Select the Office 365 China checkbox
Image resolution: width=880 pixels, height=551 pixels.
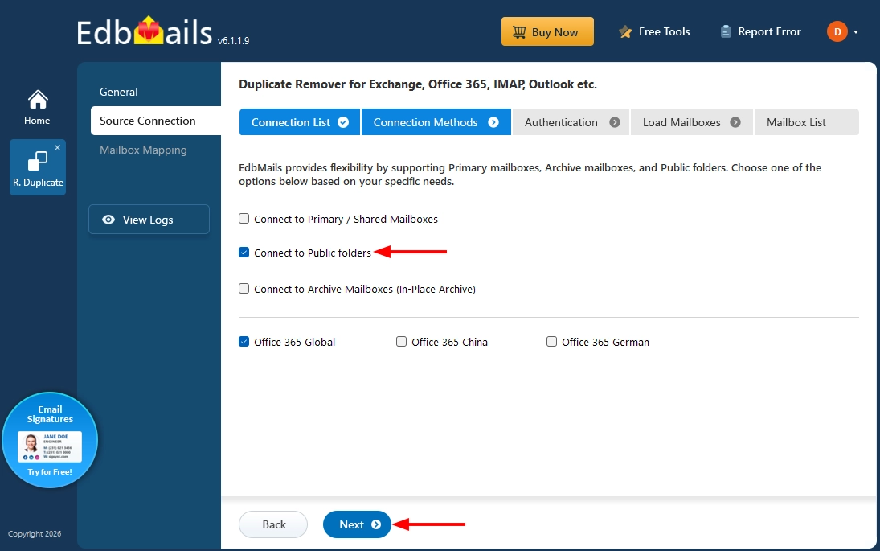[x=401, y=342]
